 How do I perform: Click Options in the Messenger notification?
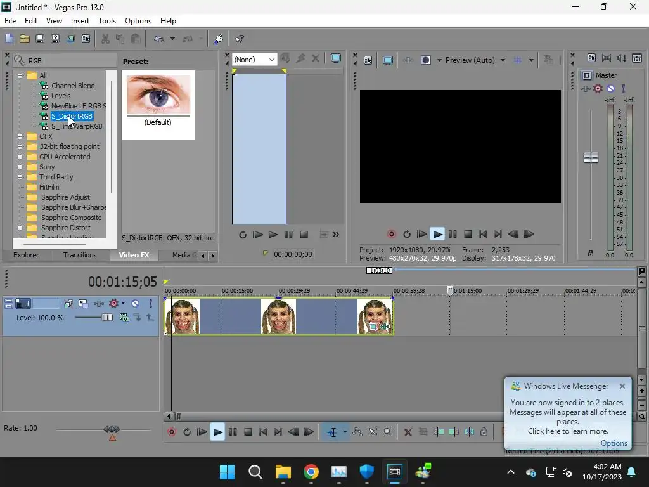(614, 443)
